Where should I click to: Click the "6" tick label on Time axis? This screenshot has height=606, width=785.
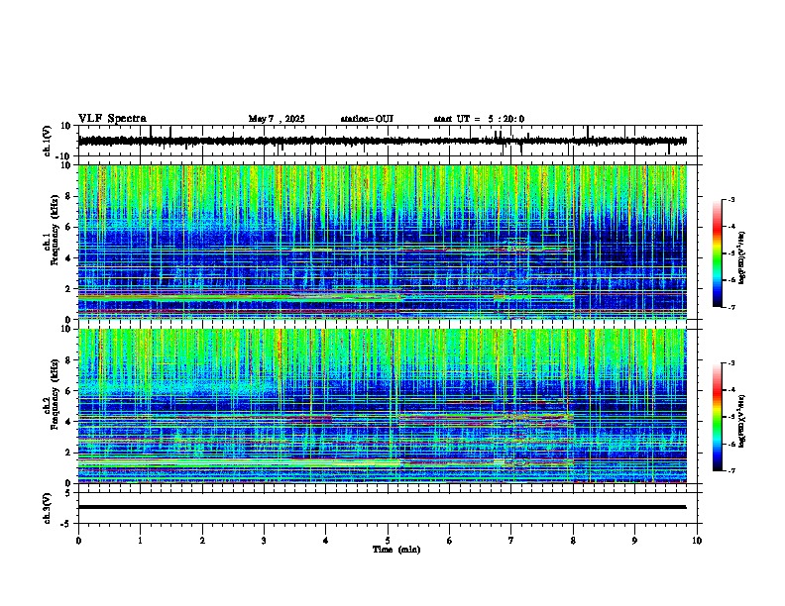(450, 541)
